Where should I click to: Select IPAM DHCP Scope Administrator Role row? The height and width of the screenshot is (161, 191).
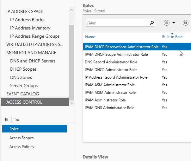coord(116,55)
